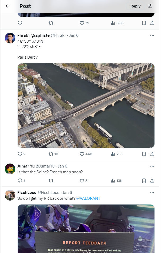Open the Paris Bercy bridge aerial image
The image size is (164, 253).
coord(86,105)
